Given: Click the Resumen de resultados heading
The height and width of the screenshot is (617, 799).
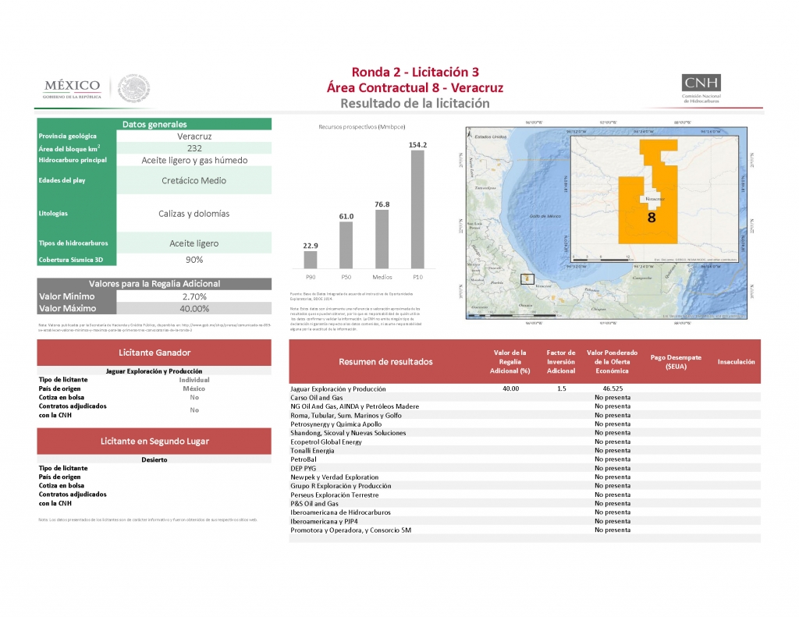Looking at the screenshot, I should pos(385,362).
